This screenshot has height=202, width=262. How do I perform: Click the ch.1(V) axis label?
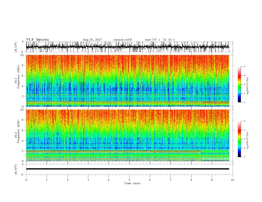(16, 47)
